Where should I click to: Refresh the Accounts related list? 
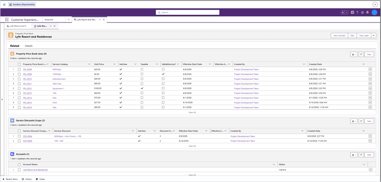pos(361,155)
